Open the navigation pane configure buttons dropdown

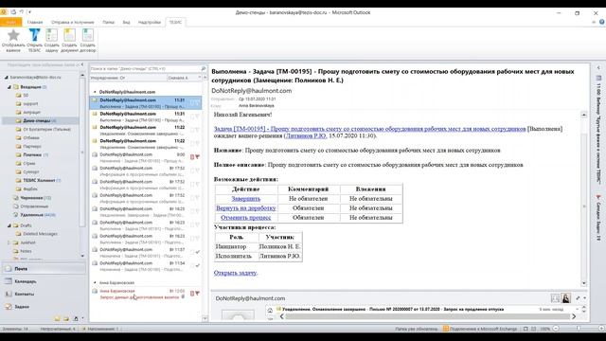(82, 318)
